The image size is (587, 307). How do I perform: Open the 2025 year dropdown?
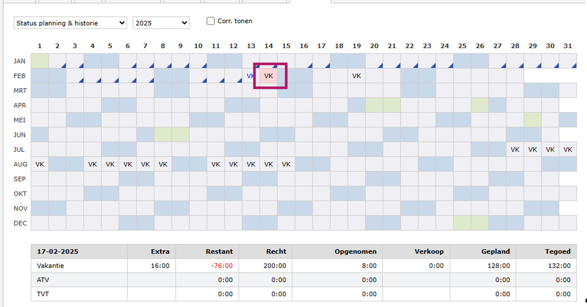pos(161,23)
